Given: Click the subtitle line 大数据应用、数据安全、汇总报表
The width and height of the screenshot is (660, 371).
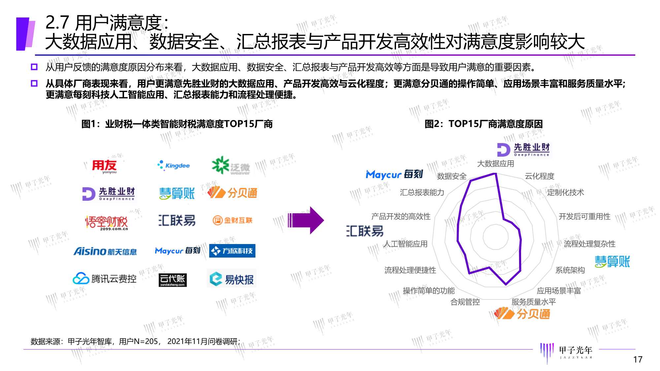Looking at the screenshot, I should tap(315, 42).
